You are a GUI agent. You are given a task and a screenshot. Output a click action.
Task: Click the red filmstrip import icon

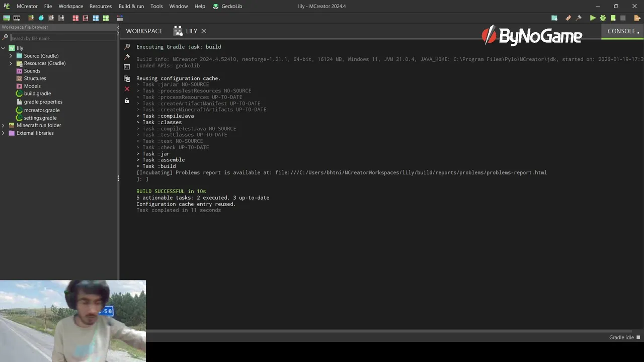click(x=86, y=18)
